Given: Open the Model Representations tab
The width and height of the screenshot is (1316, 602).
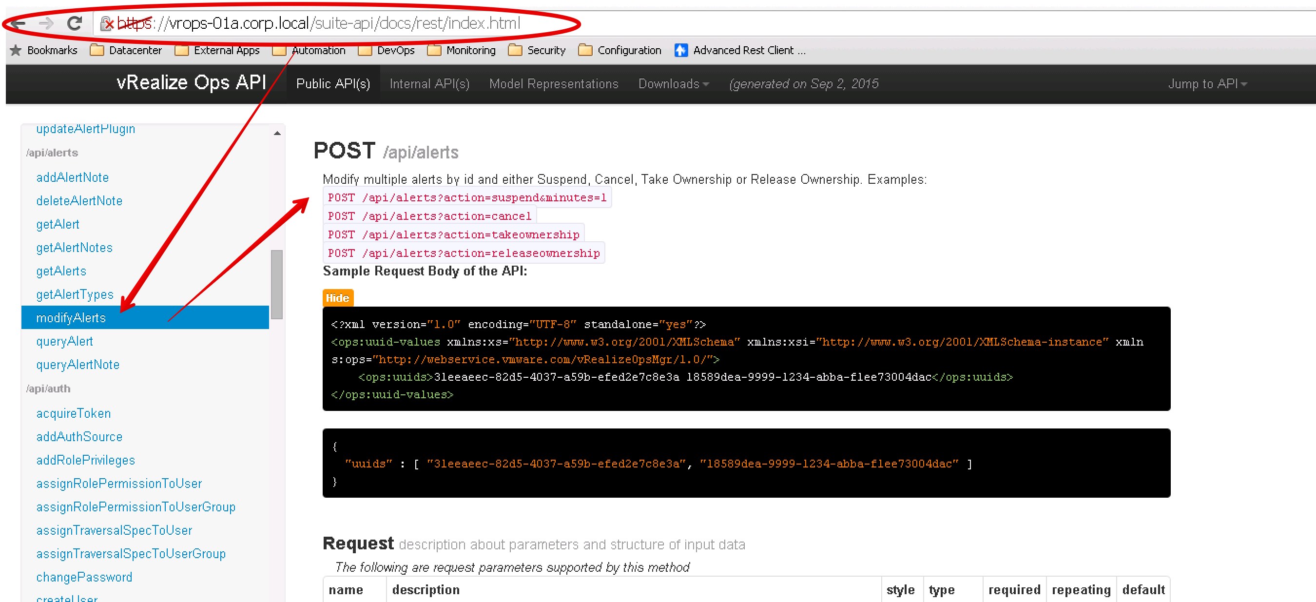Looking at the screenshot, I should point(553,84).
